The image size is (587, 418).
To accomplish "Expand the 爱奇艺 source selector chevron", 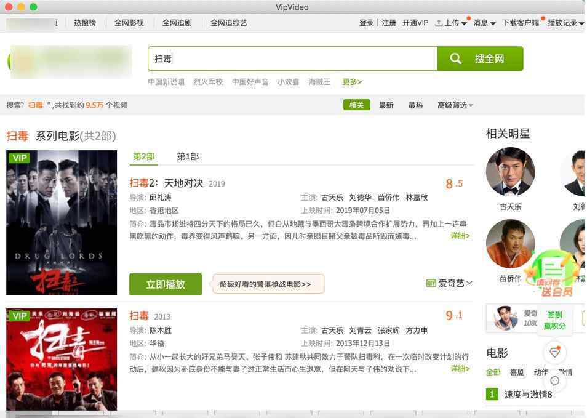I will (x=469, y=283).
